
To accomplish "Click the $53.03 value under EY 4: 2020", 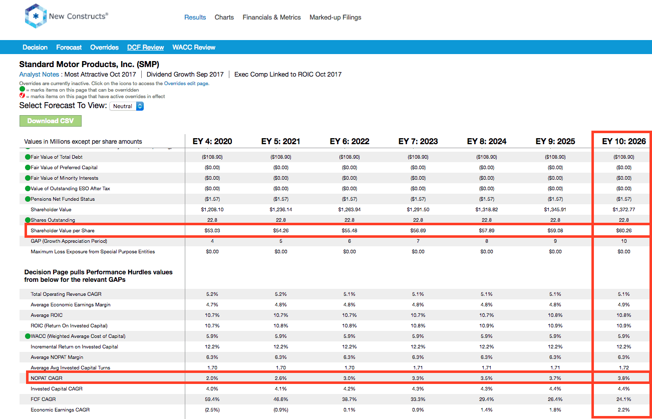I will [x=212, y=231].
